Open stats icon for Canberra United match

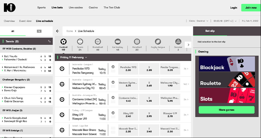tap(113, 97)
